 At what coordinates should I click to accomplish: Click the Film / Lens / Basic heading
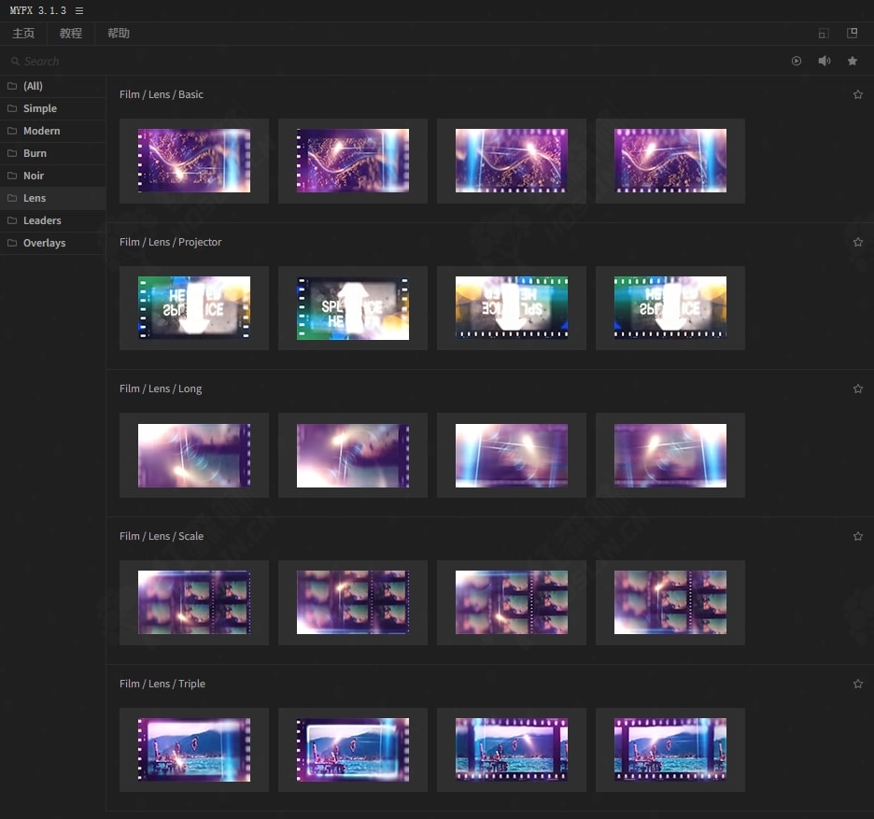(x=162, y=94)
